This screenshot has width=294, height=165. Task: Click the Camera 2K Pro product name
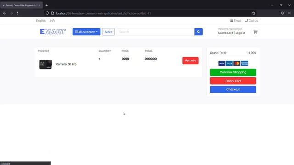pos(66,64)
